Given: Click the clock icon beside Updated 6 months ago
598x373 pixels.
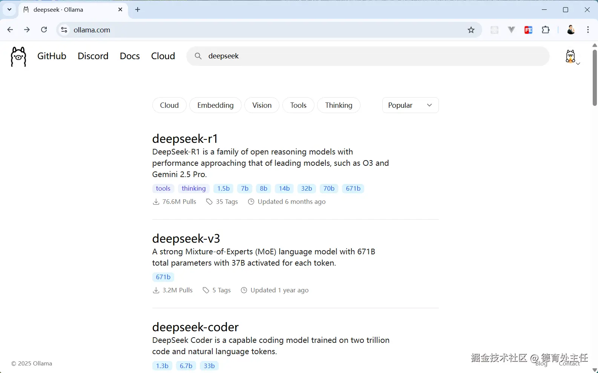Looking at the screenshot, I should [251, 202].
